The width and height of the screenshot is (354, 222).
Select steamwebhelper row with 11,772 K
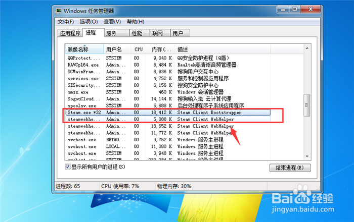[168, 133]
